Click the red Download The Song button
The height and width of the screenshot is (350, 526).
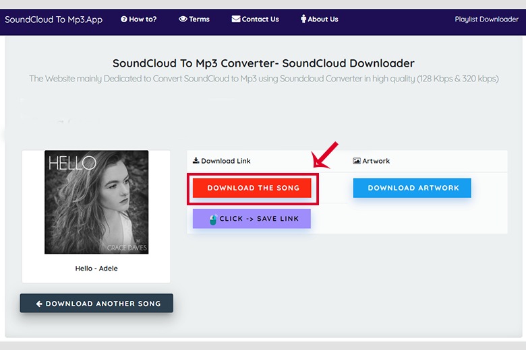[x=252, y=188]
